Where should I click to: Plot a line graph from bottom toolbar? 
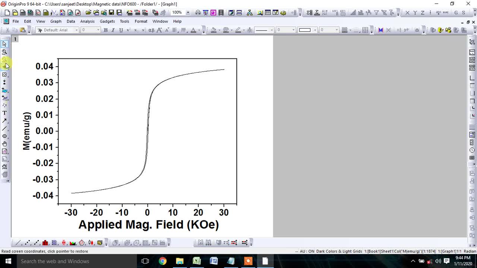tap(18, 243)
